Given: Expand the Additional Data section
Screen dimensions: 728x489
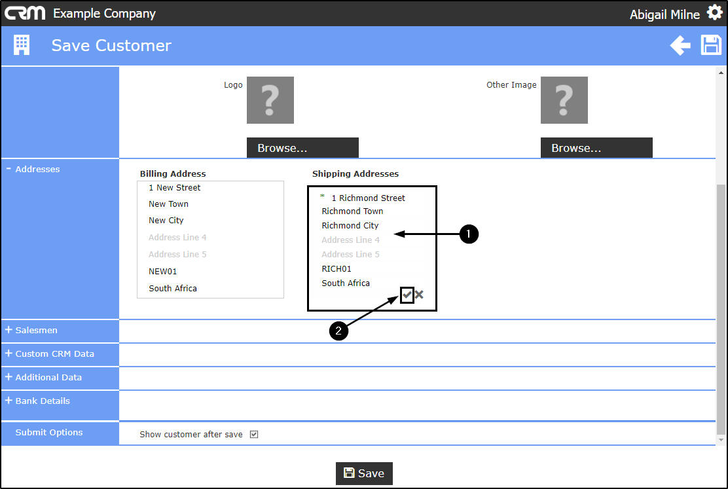Looking at the screenshot, I should coord(44,378).
